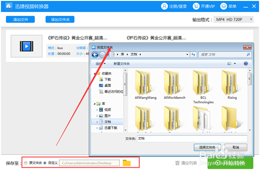The height and width of the screenshot is (172, 260).
Task: Click the 注册/登录 user icon
Action: (164, 6)
